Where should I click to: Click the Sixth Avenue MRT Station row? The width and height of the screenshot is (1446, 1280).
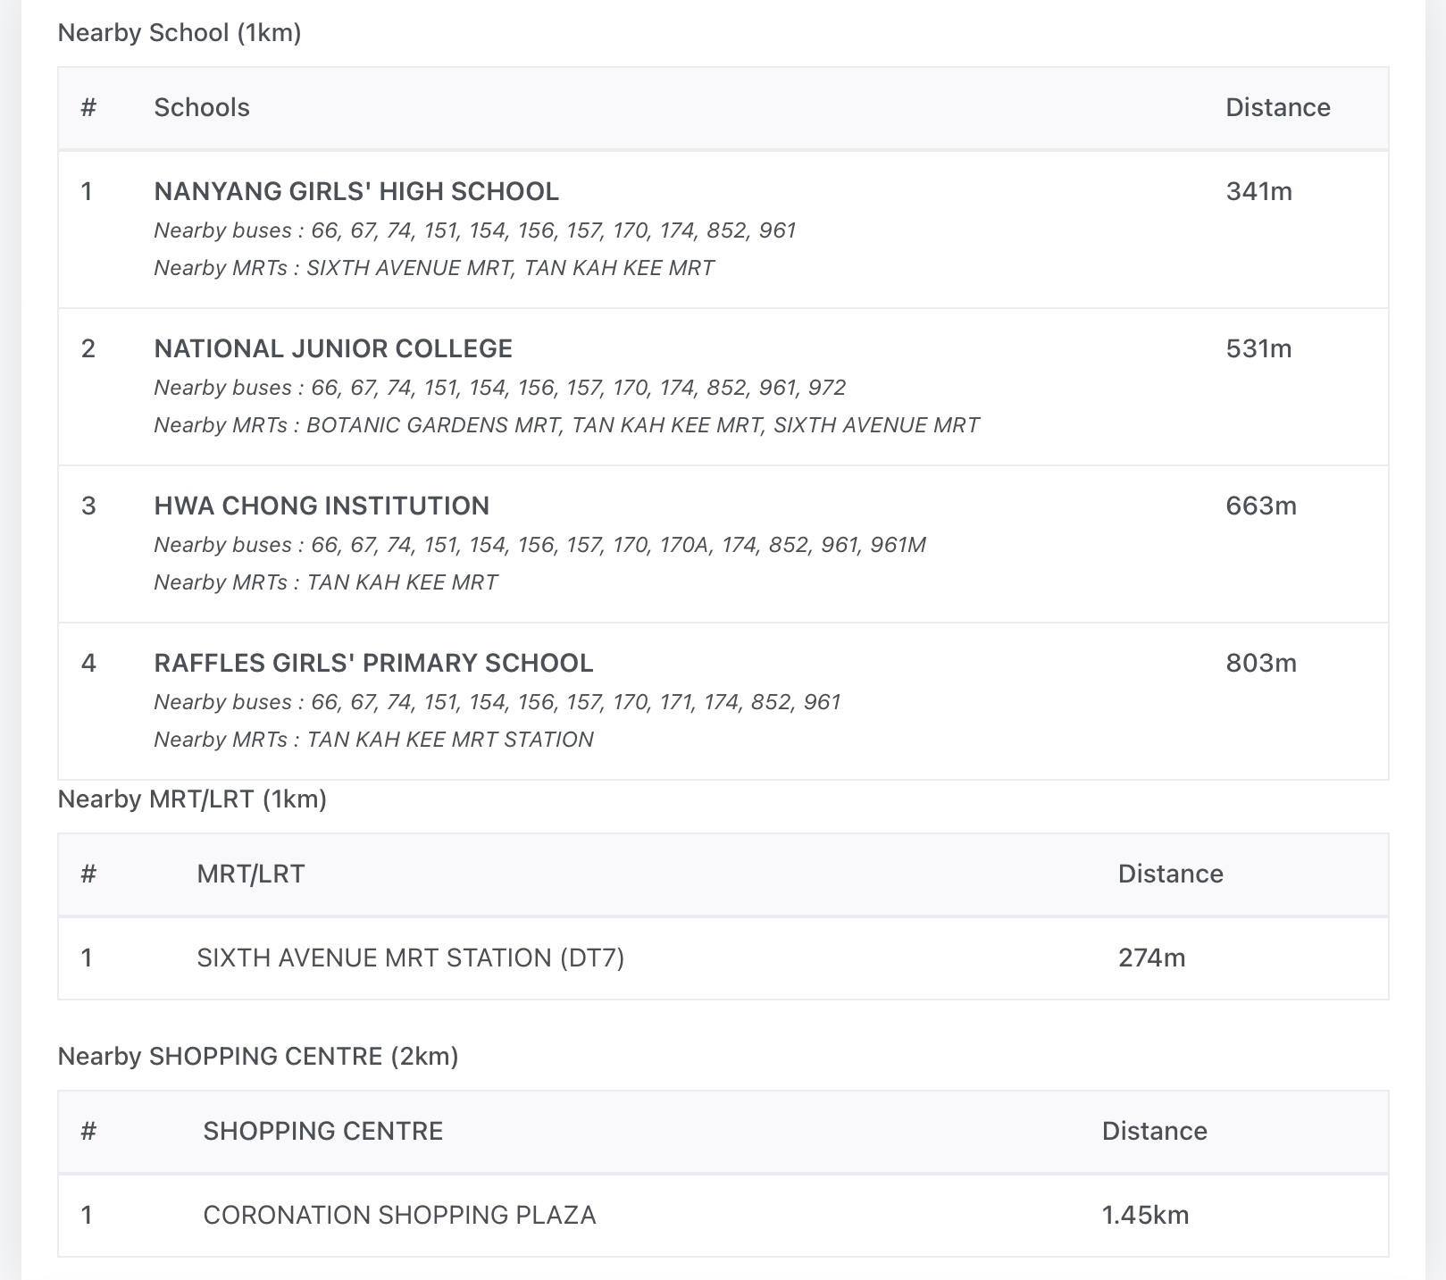[410, 958]
